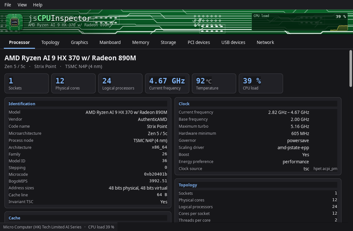
Task: Click the Cache section heading
Action: [x=14, y=218]
